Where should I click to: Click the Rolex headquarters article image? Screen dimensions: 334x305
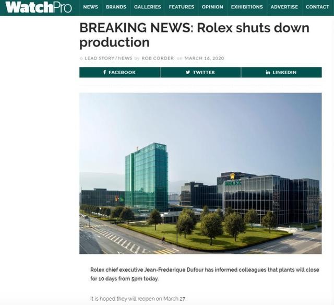[200, 173]
